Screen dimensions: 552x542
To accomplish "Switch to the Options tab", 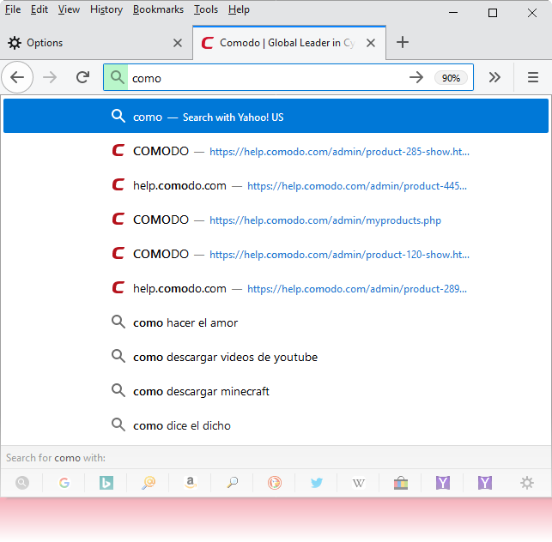I will click(96, 43).
